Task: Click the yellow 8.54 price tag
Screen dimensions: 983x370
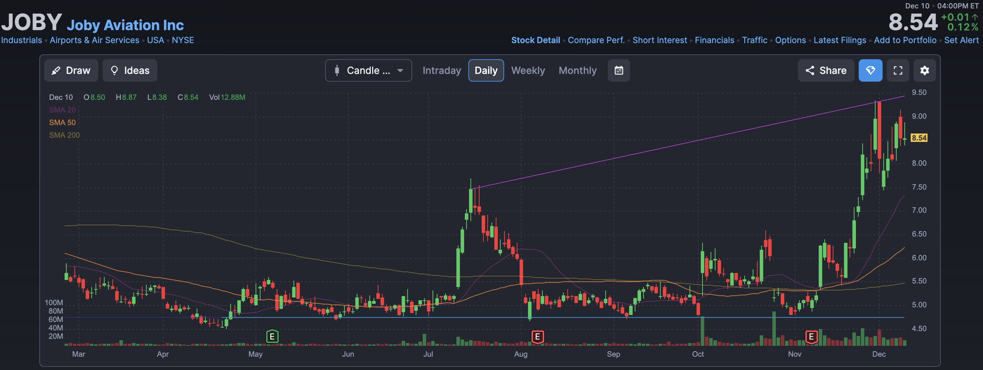Action: [x=919, y=138]
